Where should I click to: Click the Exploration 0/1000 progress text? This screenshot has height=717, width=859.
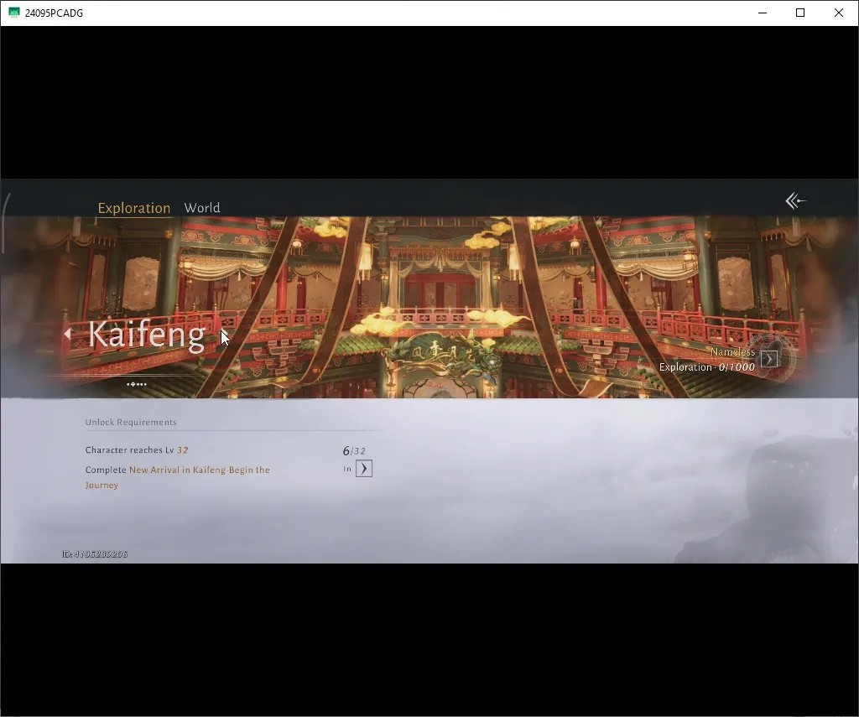click(x=706, y=367)
